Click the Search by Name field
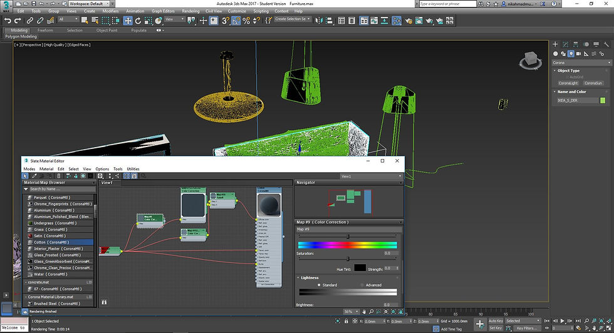 pos(61,189)
